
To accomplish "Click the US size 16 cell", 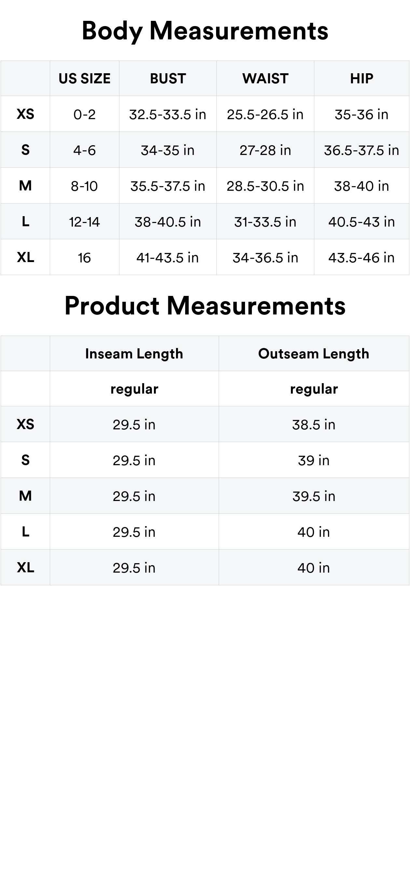I will 84,258.
